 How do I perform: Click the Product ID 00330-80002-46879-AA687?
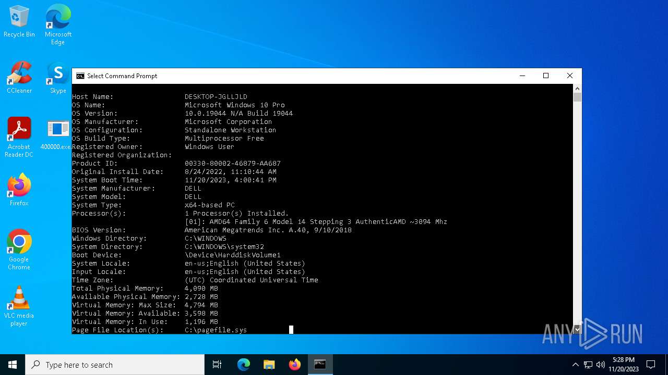point(233,164)
